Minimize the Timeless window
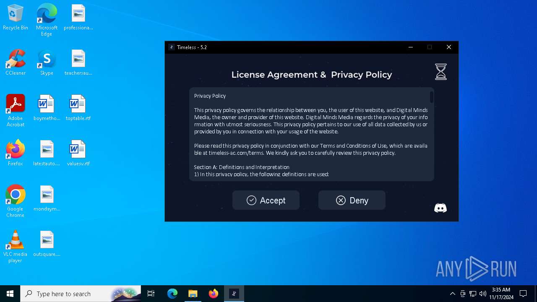The width and height of the screenshot is (537, 302). (x=411, y=47)
